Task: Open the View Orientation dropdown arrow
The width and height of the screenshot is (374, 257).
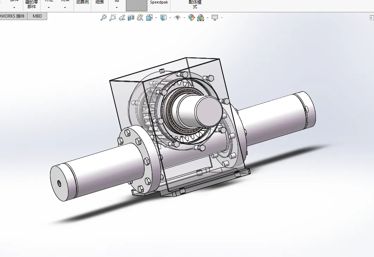Action: coord(156,18)
